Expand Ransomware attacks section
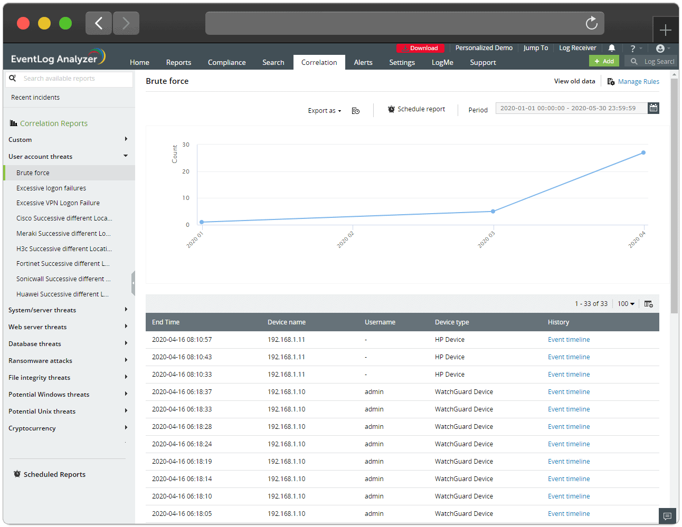This screenshot has width=682, height=527. pos(126,360)
